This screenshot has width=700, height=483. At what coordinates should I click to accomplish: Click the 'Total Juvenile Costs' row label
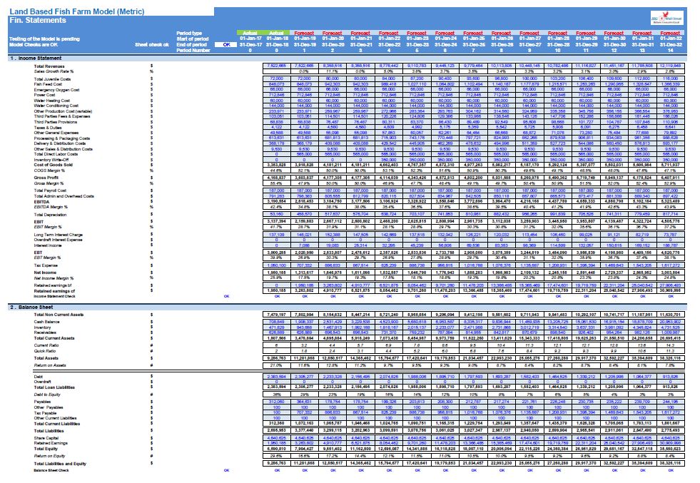[x=52, y=79]
